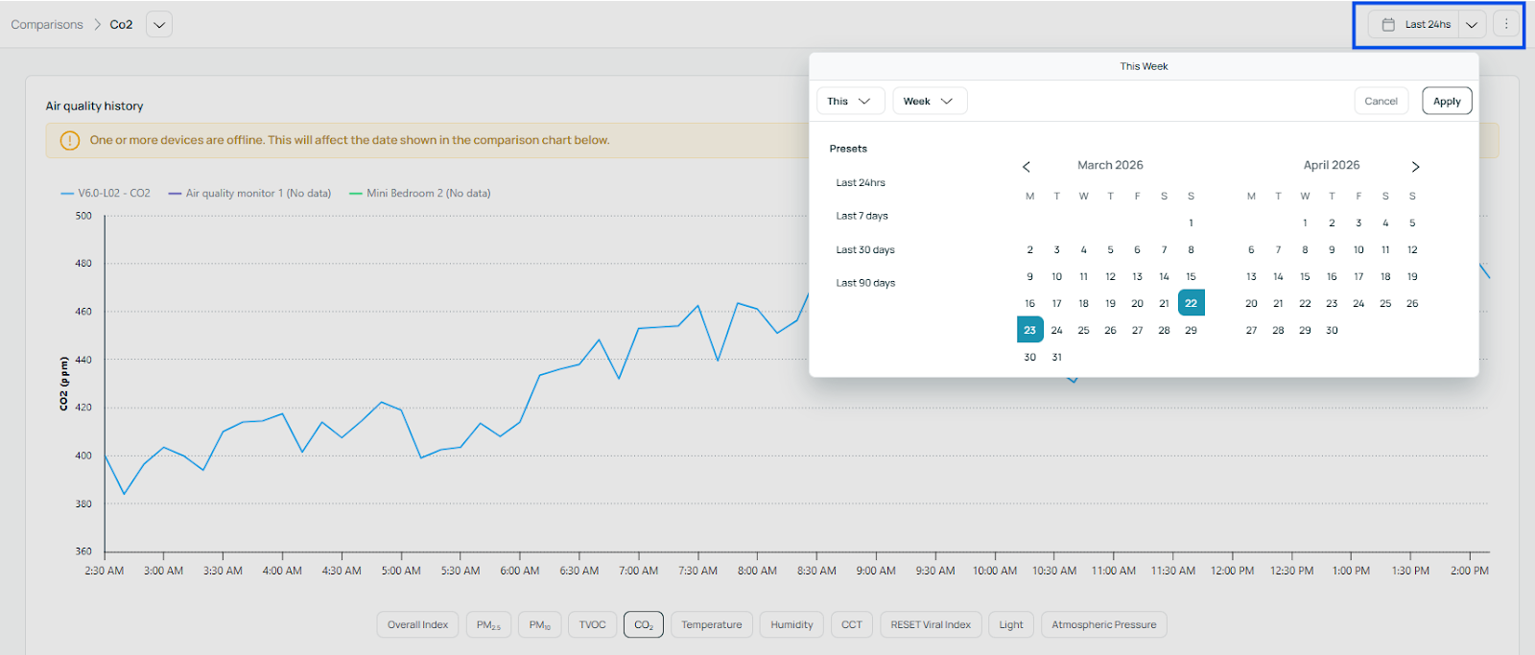This screenshot has height=655, width=1535.
Task: Open the 'Week' unit dropdown
Action: pos(929,102)
